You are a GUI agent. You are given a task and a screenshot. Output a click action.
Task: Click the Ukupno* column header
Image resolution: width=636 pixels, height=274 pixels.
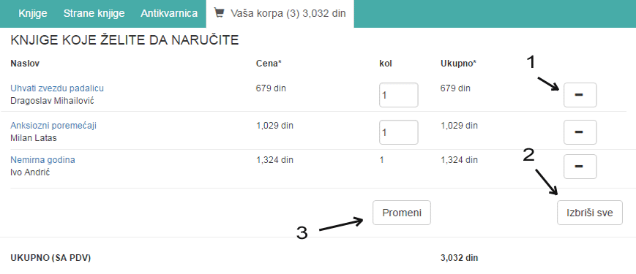pyautogui.click(x=458, y=64)
